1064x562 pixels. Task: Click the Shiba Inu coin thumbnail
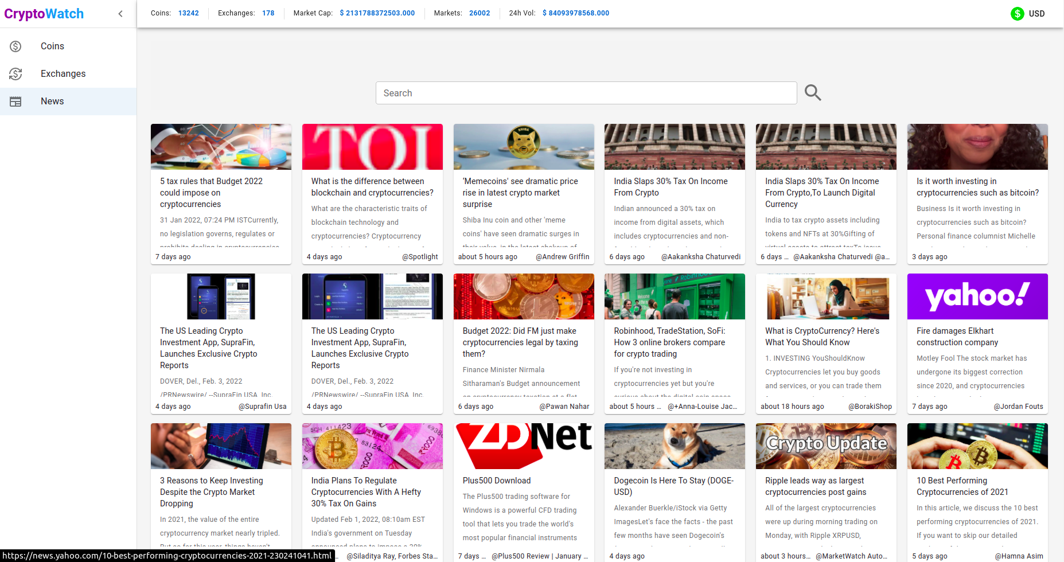coord(524,147)
